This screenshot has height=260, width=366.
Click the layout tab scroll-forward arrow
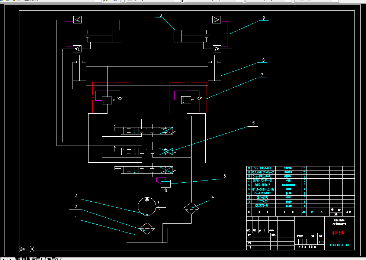(4, 259)
